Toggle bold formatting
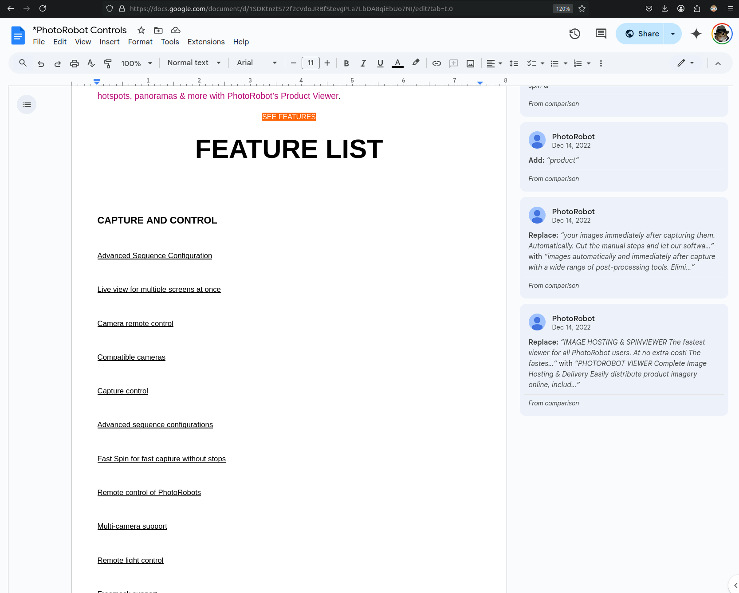This screenshot has height=593, width=739. click(346, 63)
